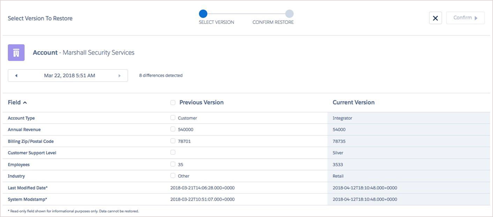Screen dimensions: 493x217
Task: Click current Last Modified Date 2018-04-12T18:10:48 value
Action: (x=365, y=188)
